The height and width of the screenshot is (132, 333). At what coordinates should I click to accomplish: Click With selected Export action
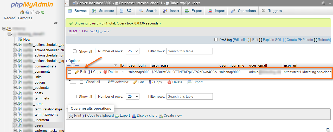195,82
